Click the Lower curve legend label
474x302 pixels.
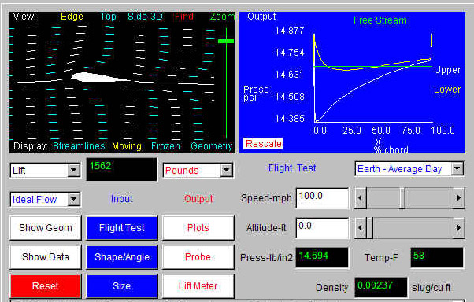[447, 90]
